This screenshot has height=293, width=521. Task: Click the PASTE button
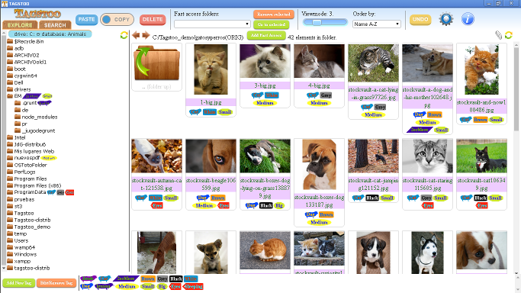(87, 19)
